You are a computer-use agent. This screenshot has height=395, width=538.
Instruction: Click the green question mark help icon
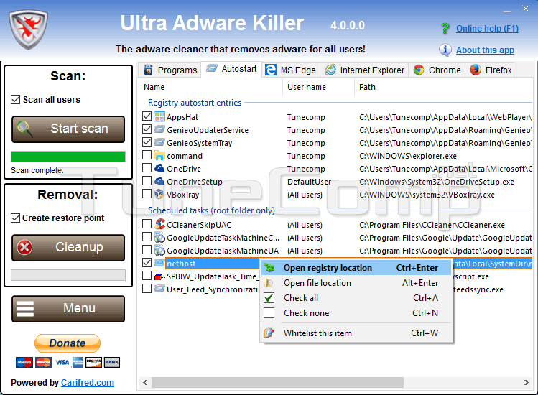(x=445, y=28)
